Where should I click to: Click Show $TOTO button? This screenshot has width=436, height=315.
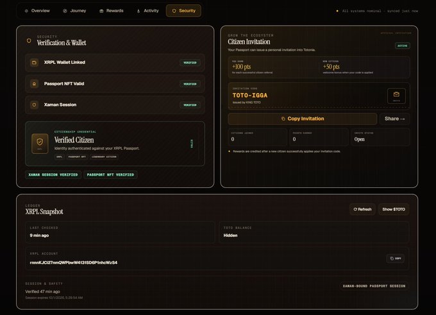(394, 209)
